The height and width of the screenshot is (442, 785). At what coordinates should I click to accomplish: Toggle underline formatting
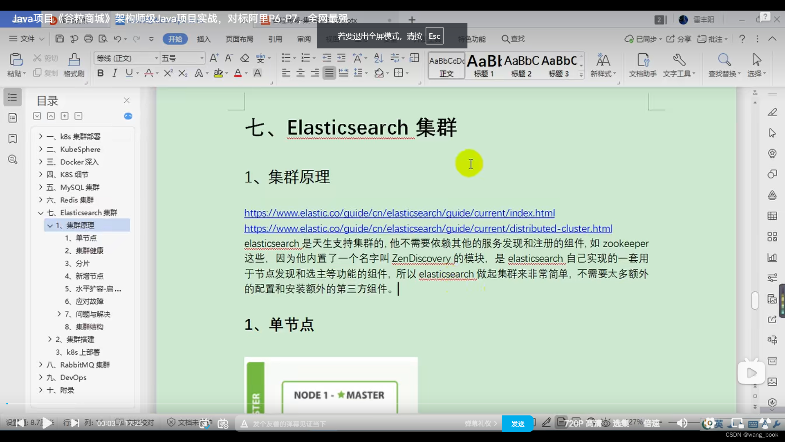point(128,73)
